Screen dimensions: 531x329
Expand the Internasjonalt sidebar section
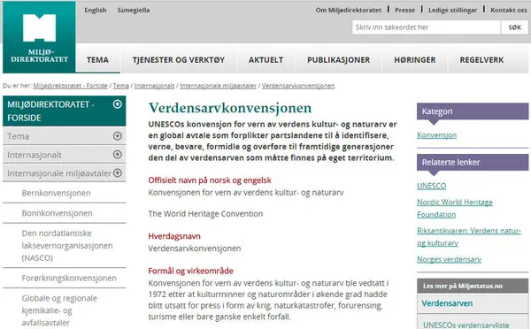[117, 155]
